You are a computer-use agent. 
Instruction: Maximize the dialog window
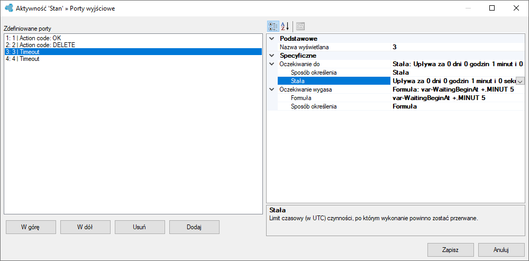[492, 8]
